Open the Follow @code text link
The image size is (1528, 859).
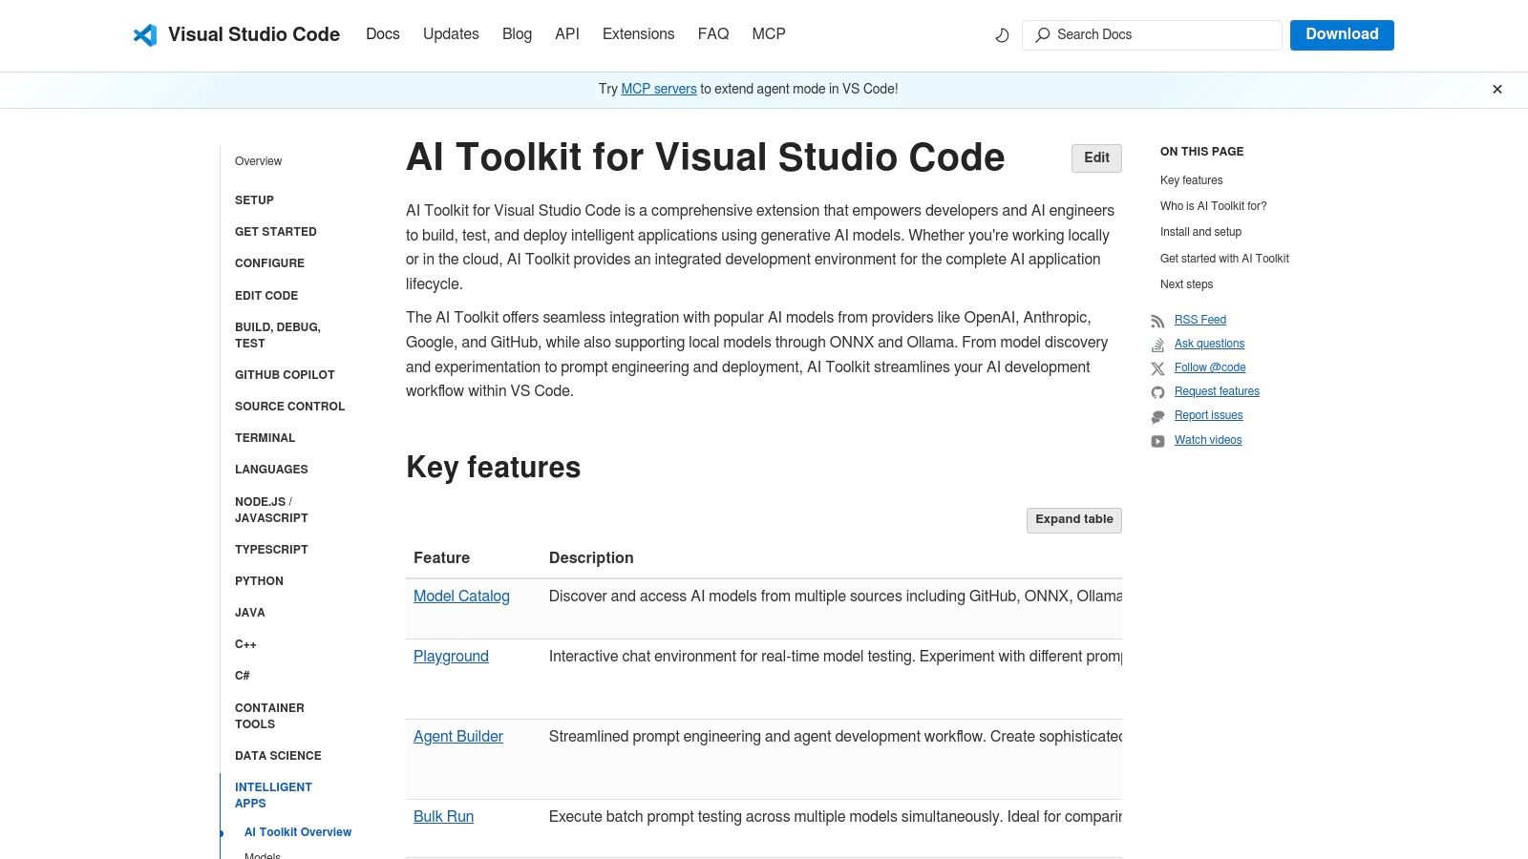tap(1210, 367)
